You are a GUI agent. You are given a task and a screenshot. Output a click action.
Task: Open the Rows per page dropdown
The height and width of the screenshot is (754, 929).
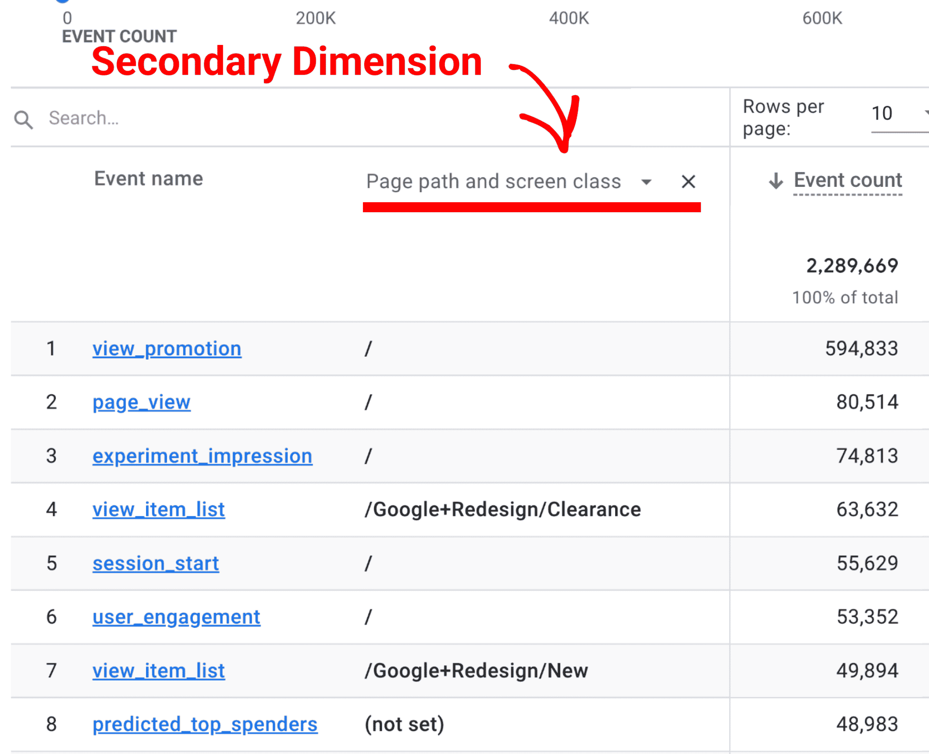882,113
